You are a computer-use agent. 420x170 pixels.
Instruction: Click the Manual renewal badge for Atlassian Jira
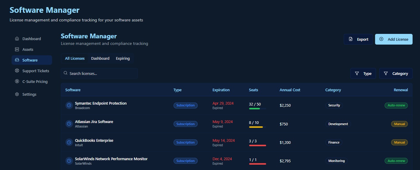click(x=399, y=124)
